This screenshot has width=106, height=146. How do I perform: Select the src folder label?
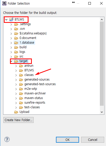point(21,56)
